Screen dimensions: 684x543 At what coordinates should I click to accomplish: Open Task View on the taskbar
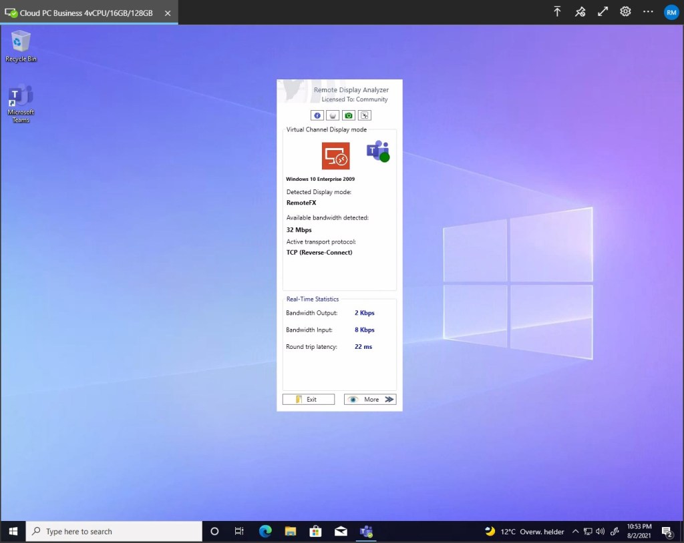[239, 531]
